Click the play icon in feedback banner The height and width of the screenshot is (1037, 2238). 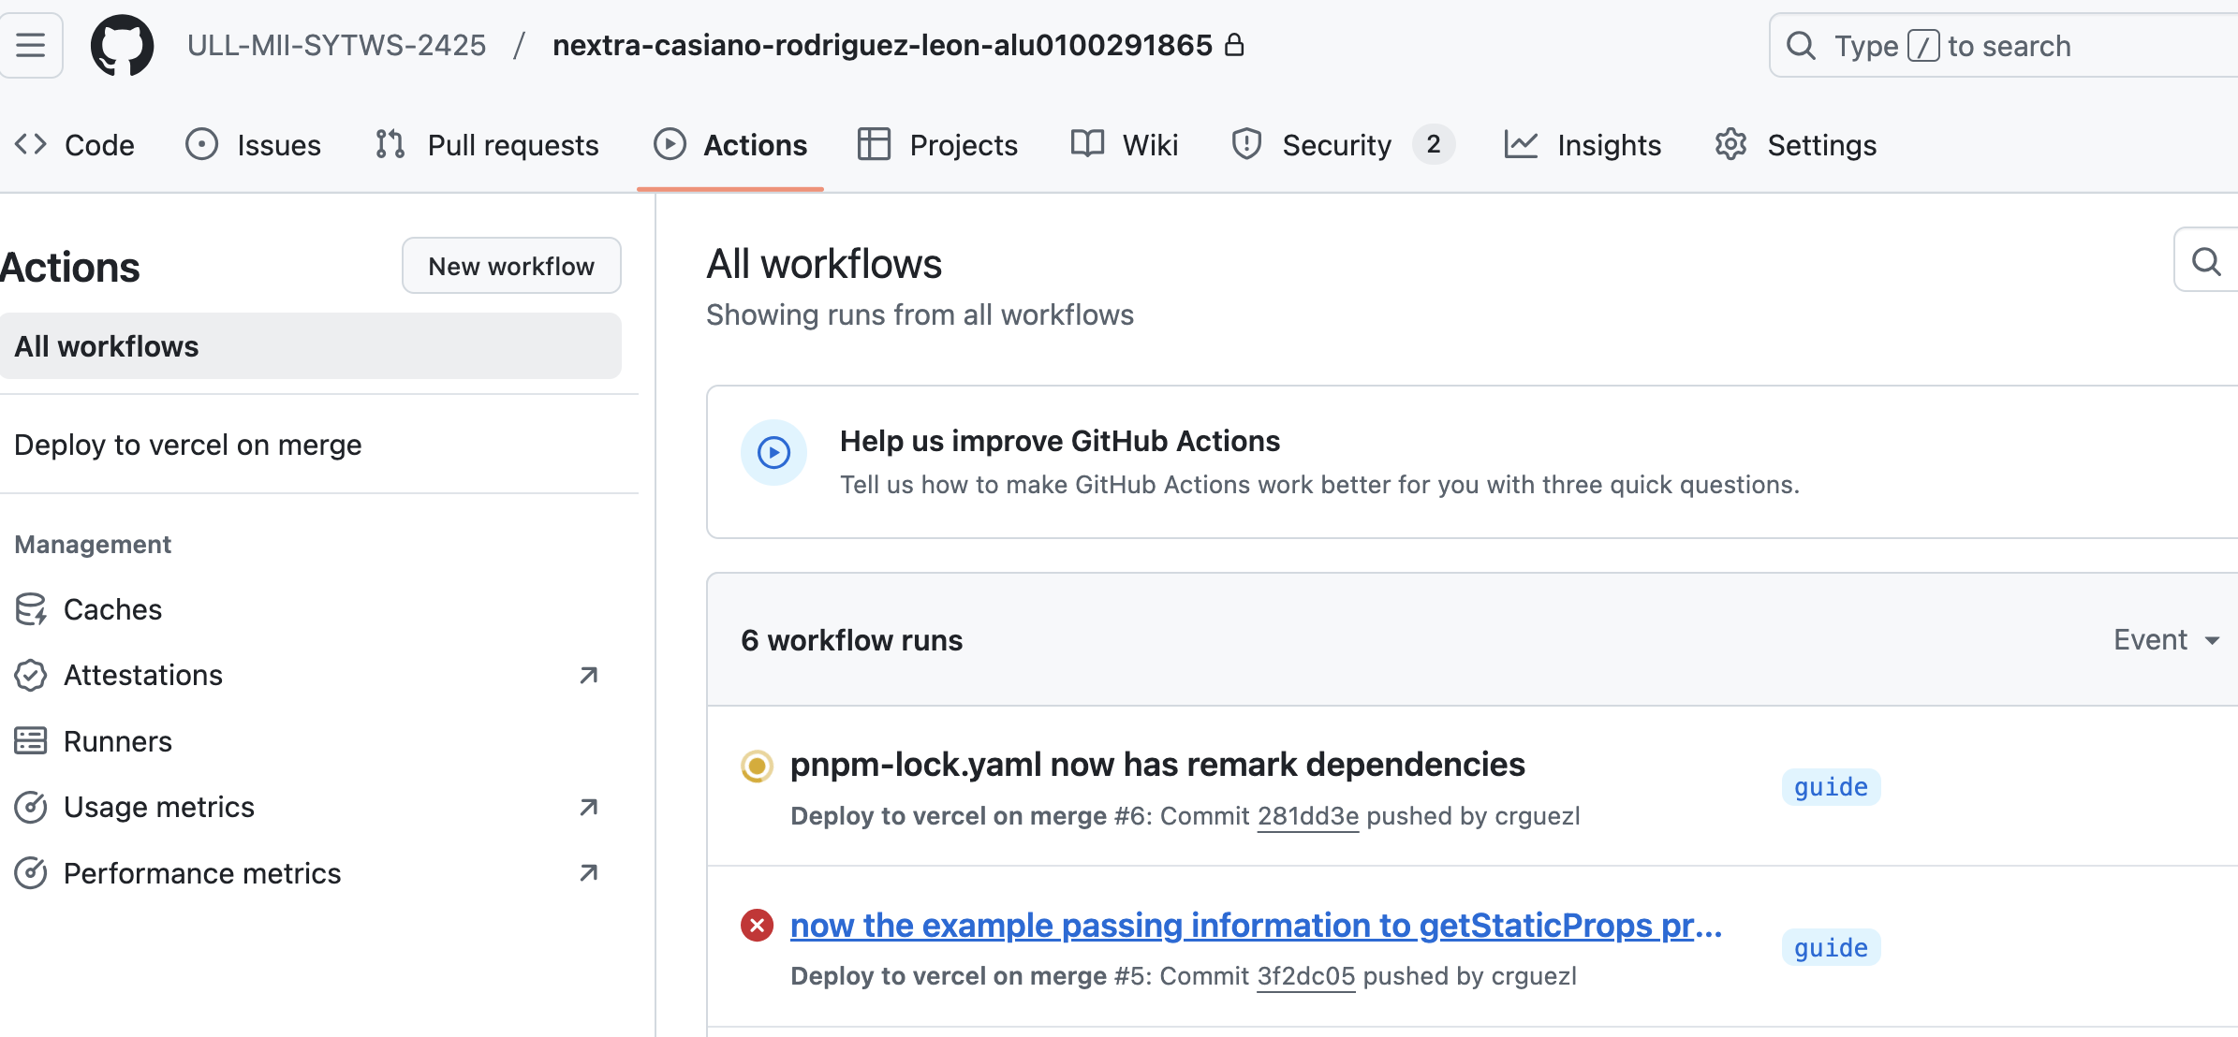[773, 453]
